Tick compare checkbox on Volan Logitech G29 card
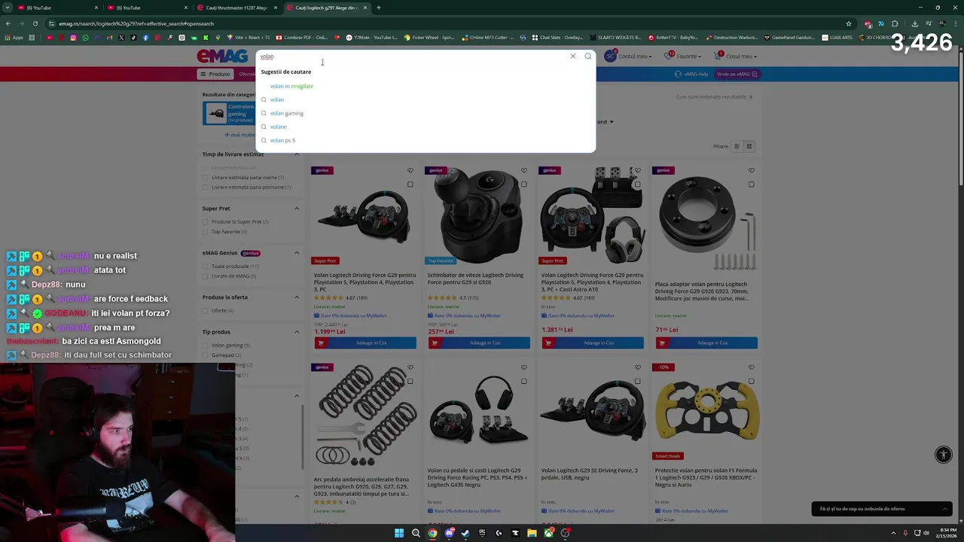Screen dimensions: 964x542 tap(410, 184)
